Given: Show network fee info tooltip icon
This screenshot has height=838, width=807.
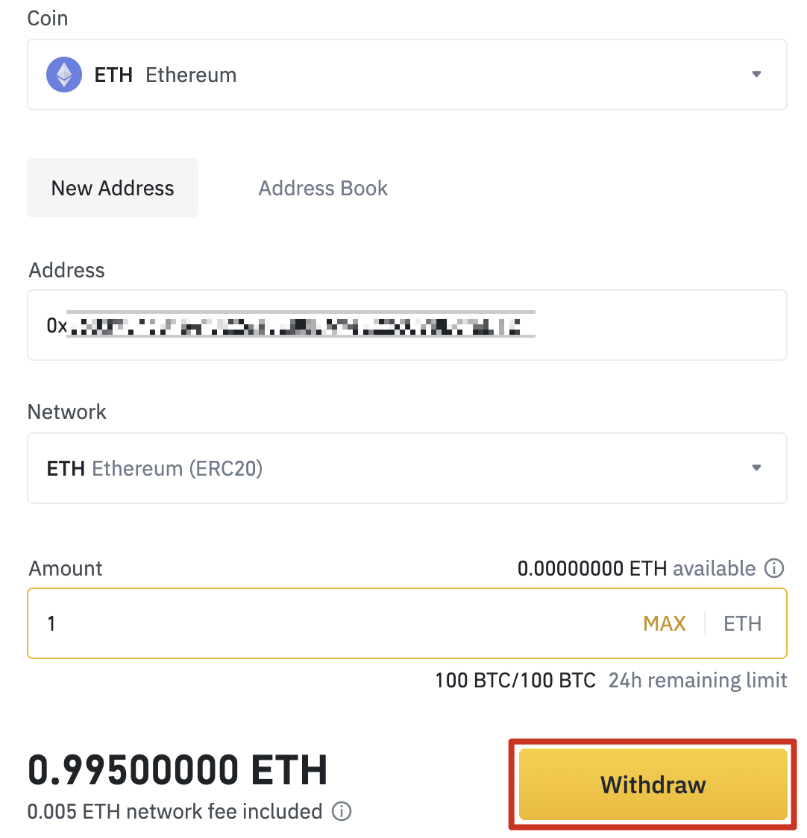Looking at the screenshot, I should (342, 811).
